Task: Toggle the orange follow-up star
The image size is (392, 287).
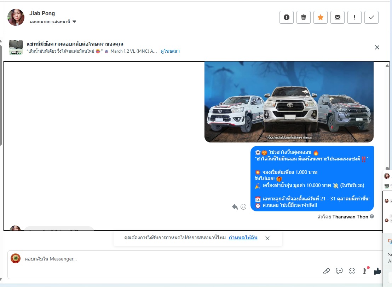Action: pyautogui.click(x=321, y=17)
